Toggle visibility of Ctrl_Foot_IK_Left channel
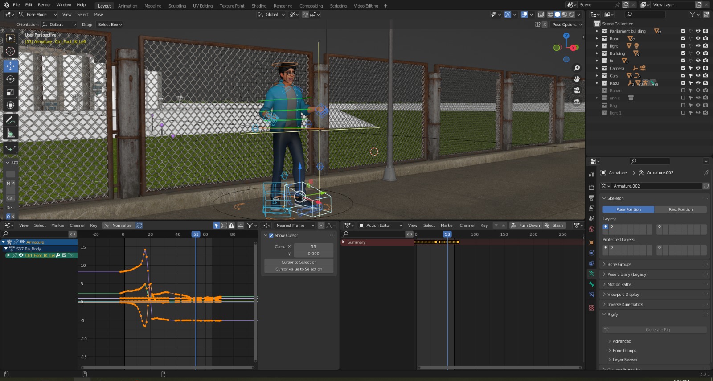The image size is (713, 381). click(21, 255)
